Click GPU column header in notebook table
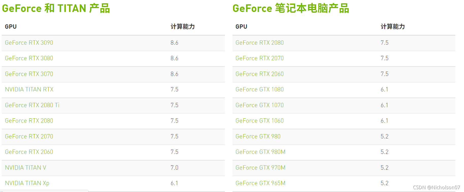Screen dimensions: 464x192 (241, 27)
